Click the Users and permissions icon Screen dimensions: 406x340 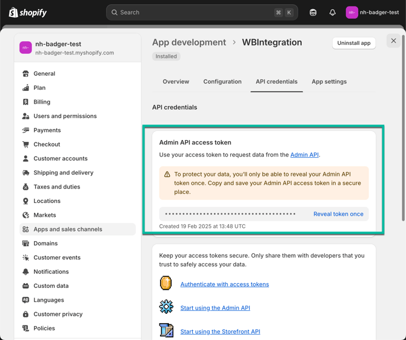pos(25,116)
